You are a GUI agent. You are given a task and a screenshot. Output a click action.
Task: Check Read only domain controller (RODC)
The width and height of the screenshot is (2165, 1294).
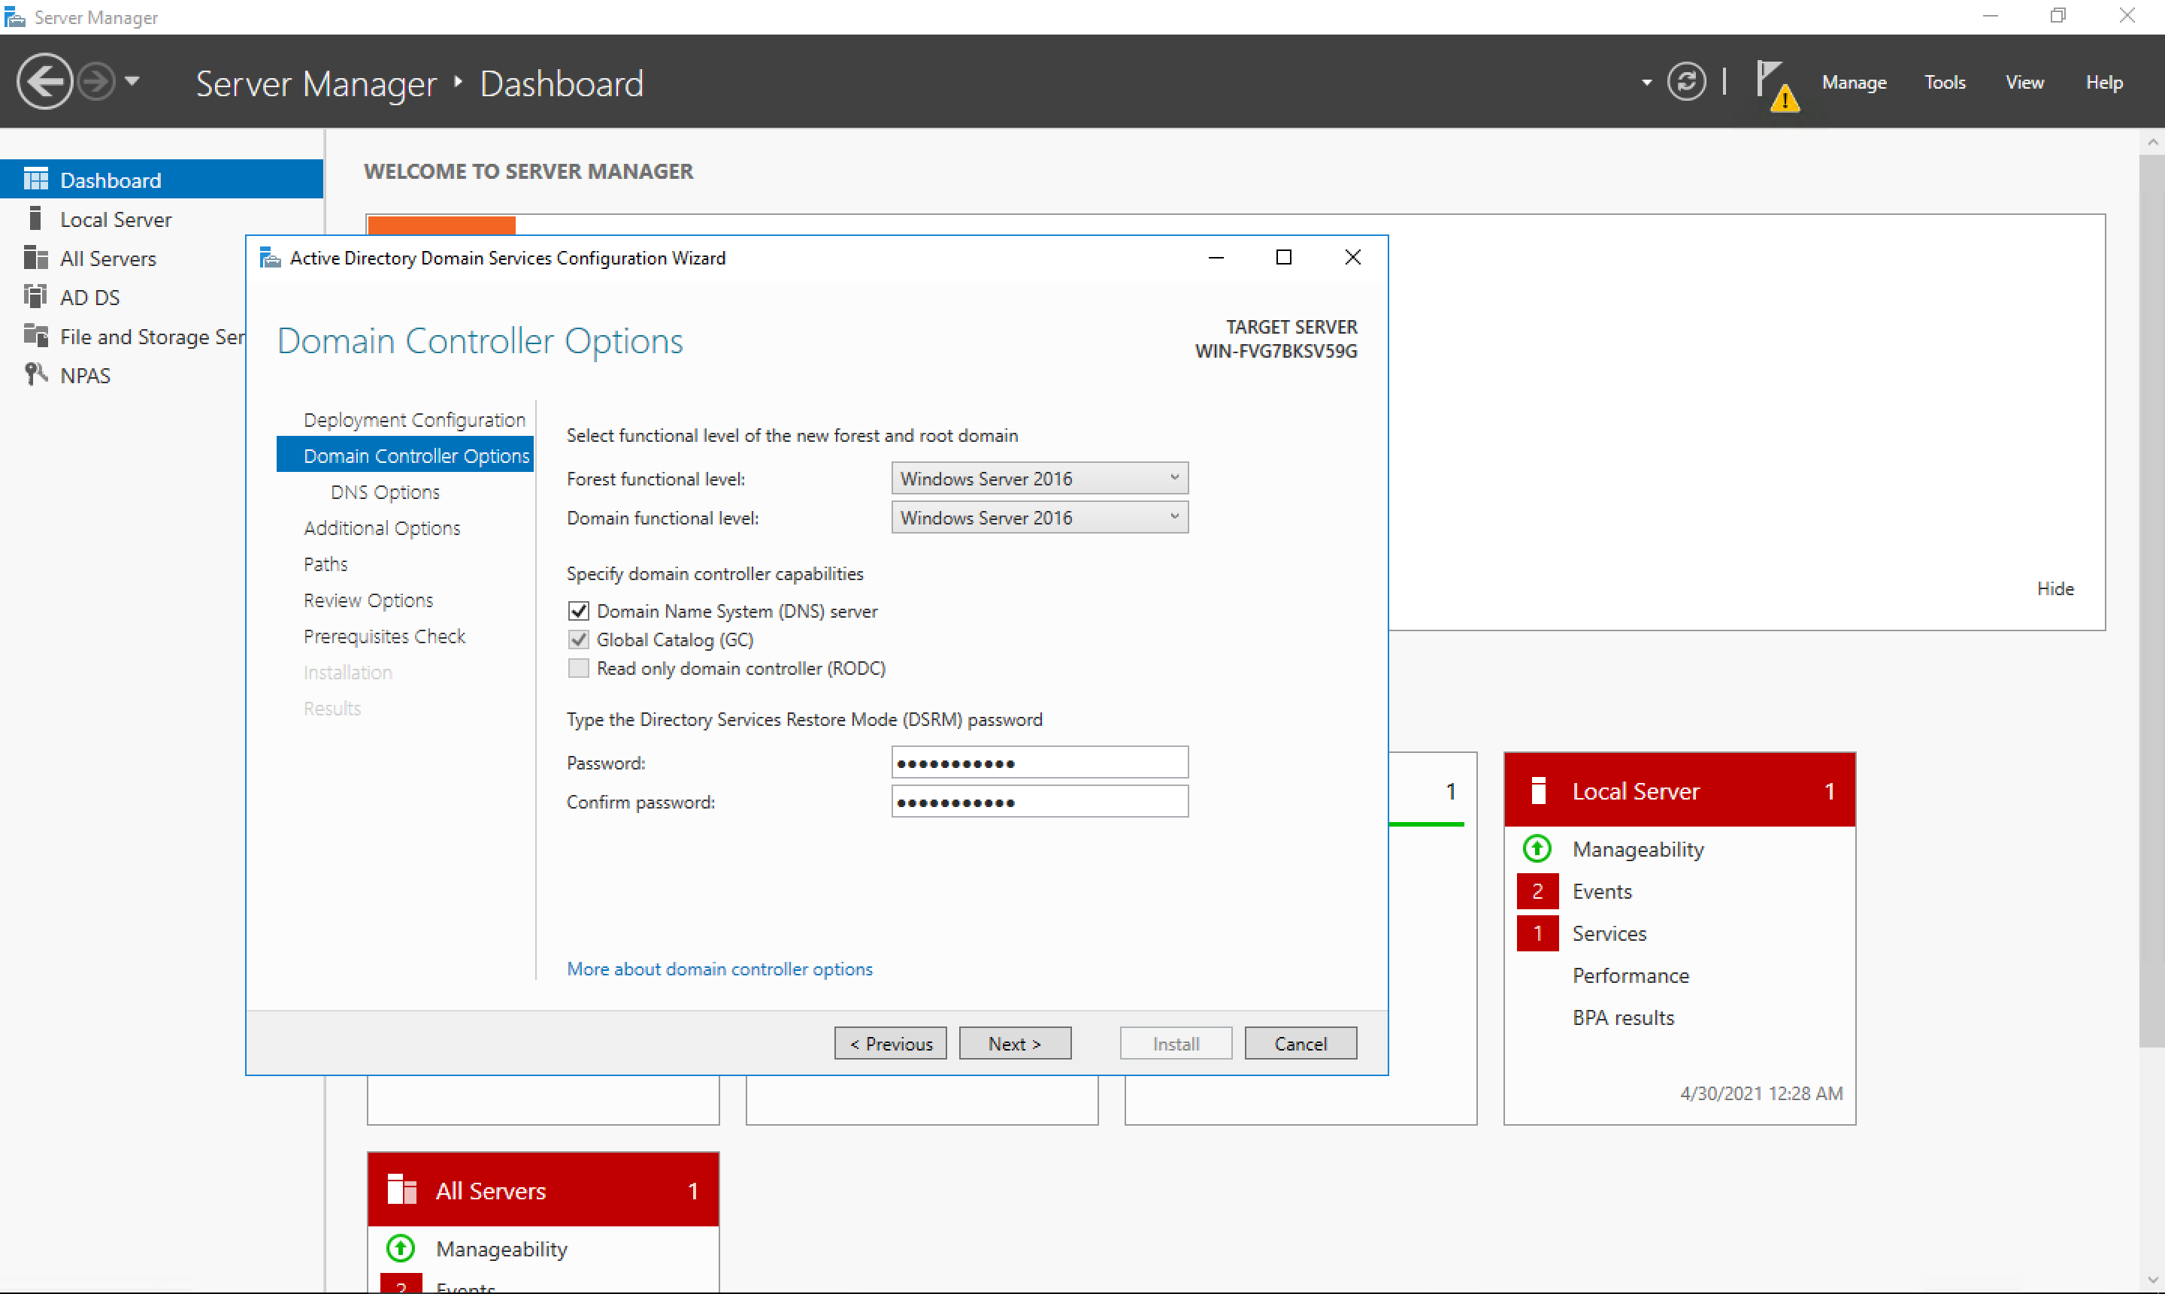point(578,668)
